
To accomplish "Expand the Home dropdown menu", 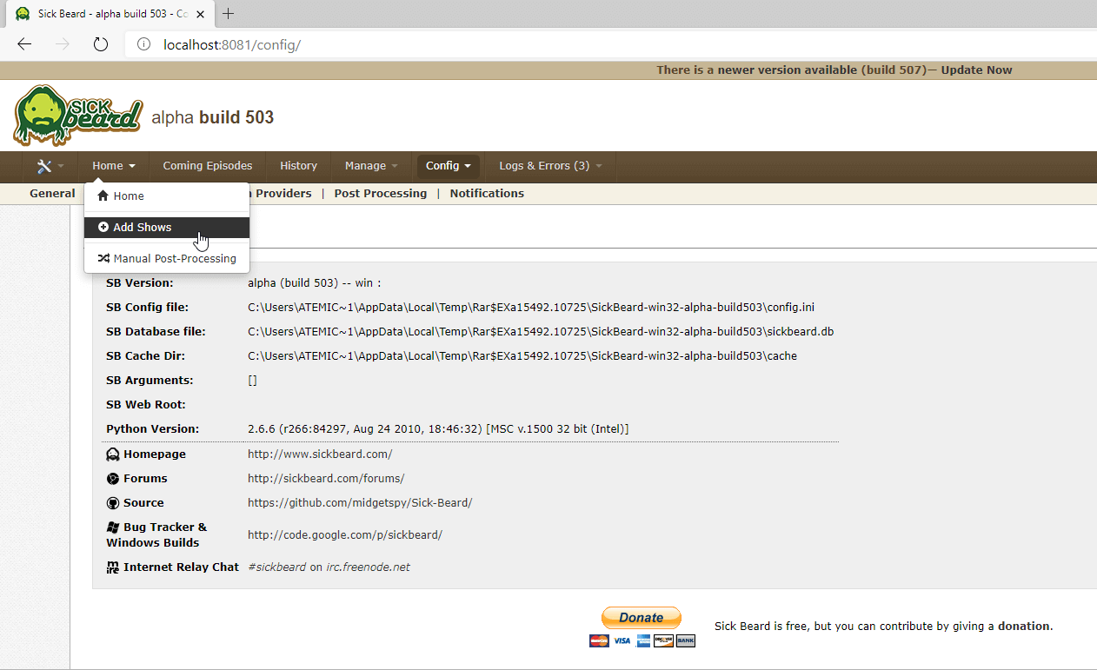I will pyautogui.click(x=114, y=166).
